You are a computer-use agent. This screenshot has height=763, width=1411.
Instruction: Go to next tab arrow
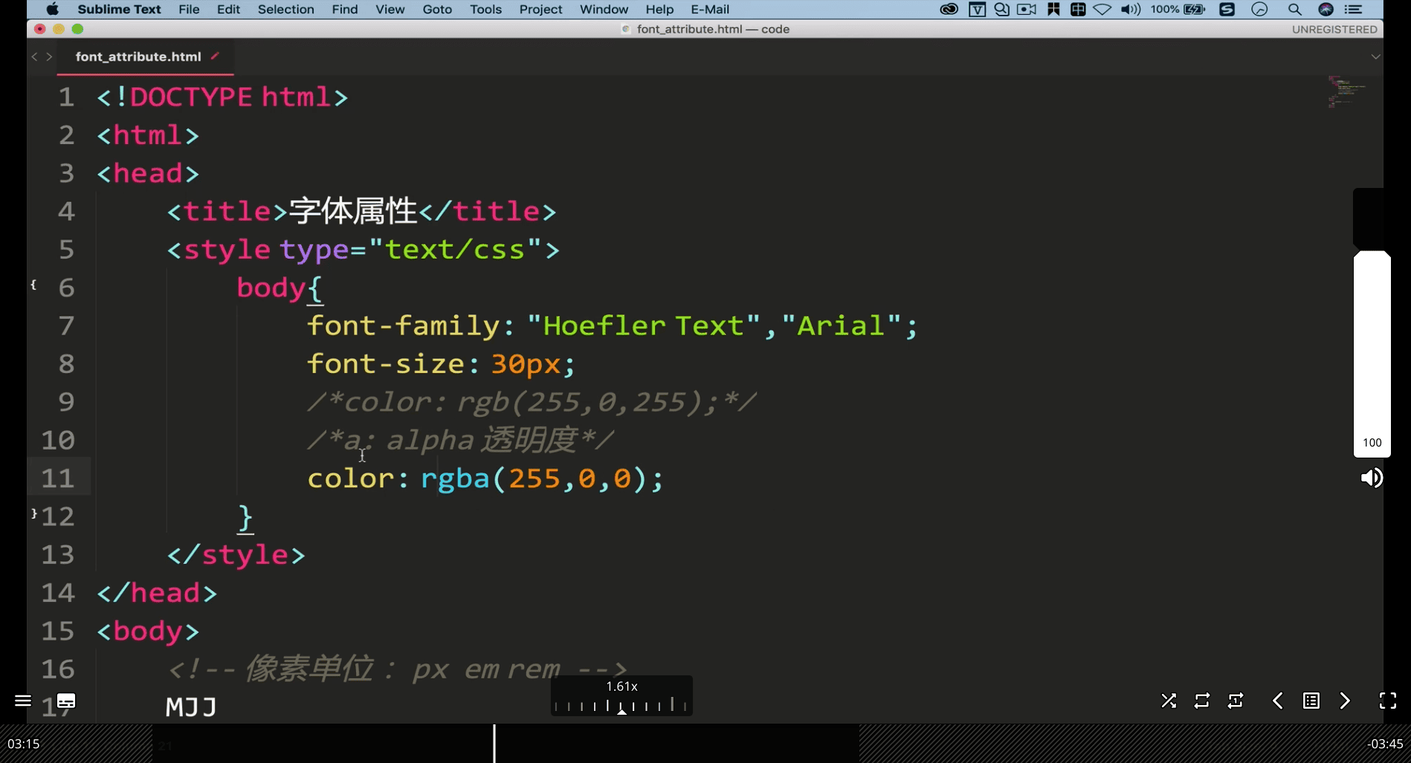49,56
